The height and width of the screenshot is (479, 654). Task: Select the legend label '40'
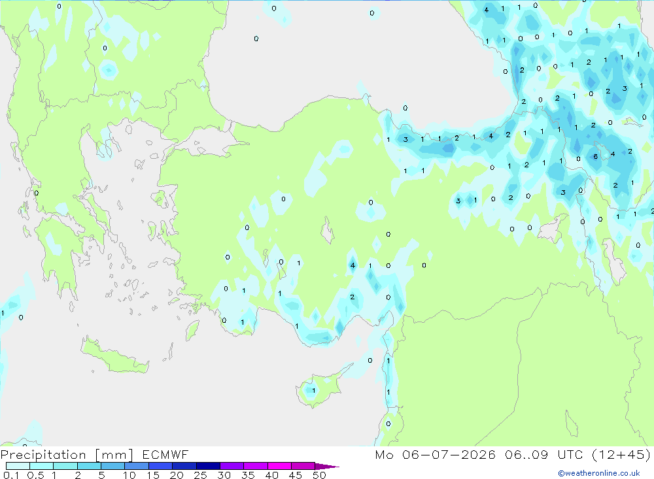tap(272, 475)
